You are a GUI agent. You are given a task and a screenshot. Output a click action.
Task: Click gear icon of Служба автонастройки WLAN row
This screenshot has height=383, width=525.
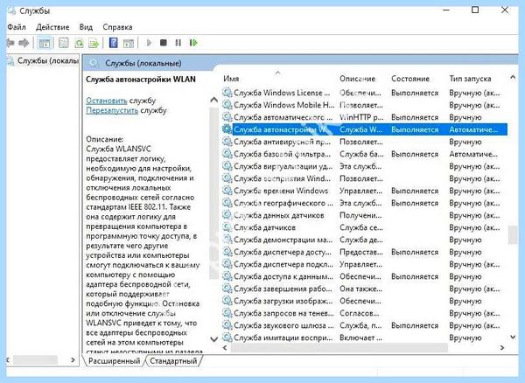(227, 129)
